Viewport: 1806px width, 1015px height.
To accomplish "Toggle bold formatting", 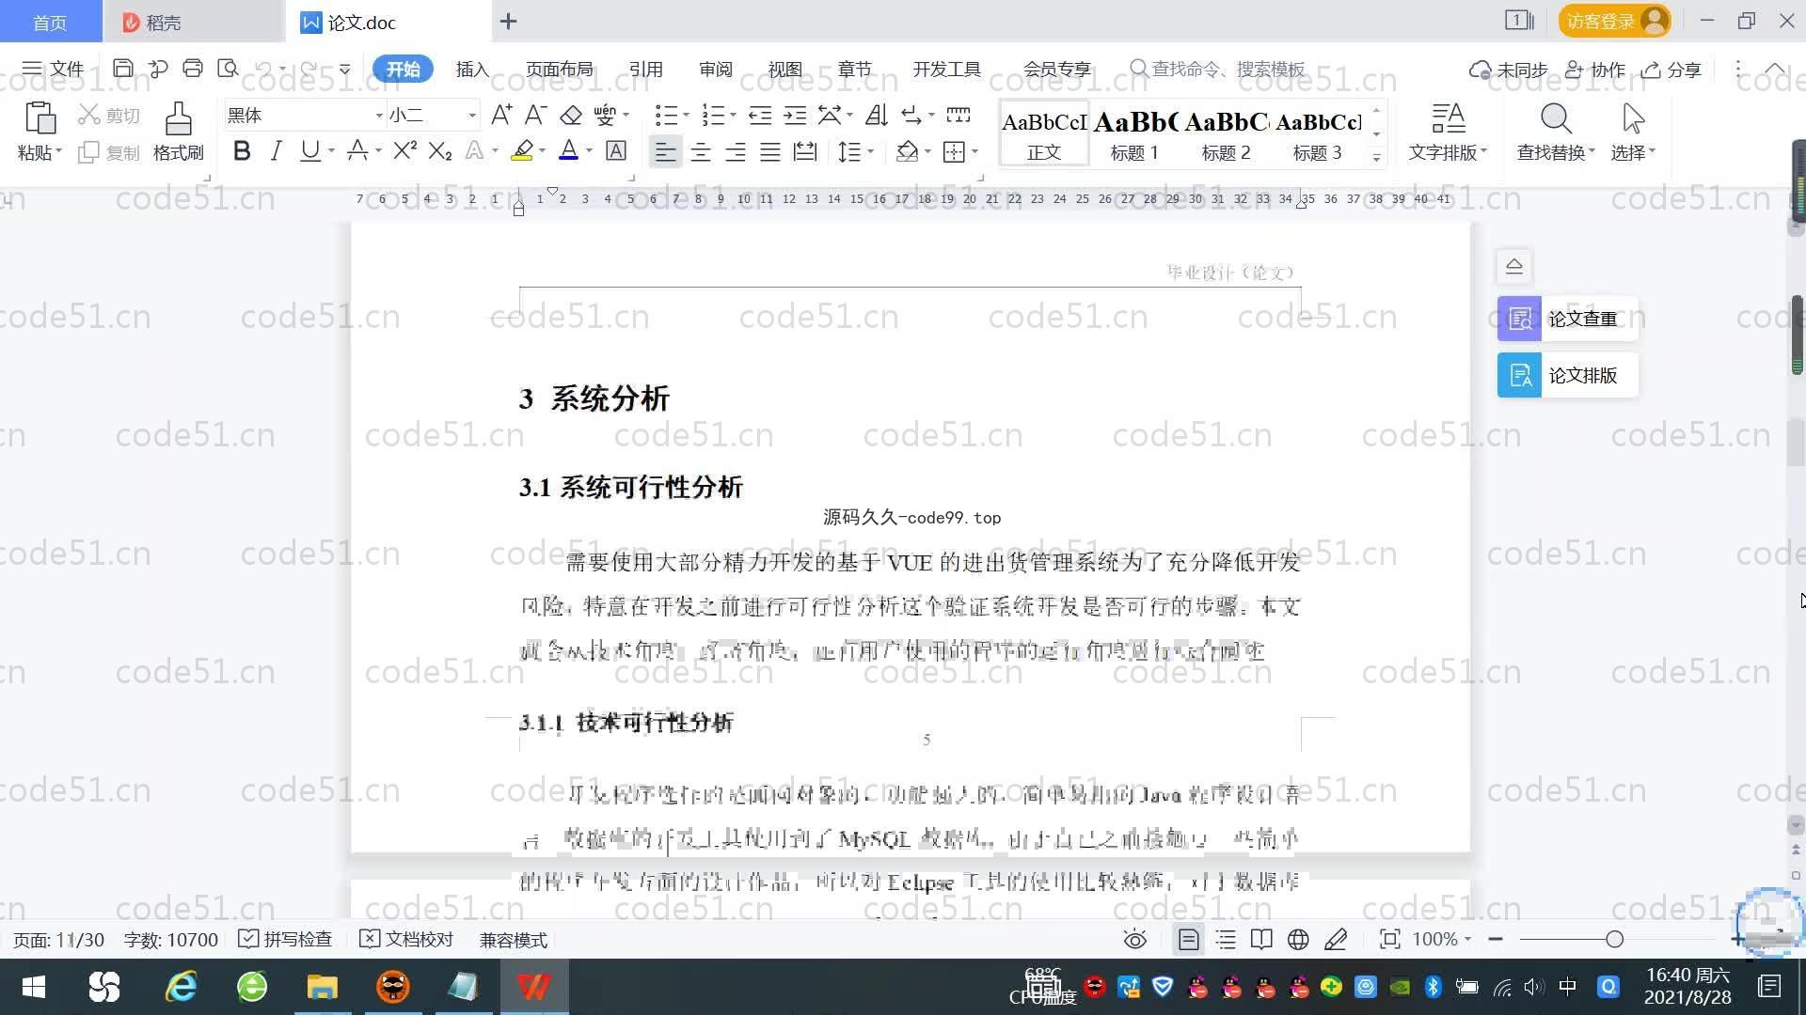I will click(x=242, y=150).
